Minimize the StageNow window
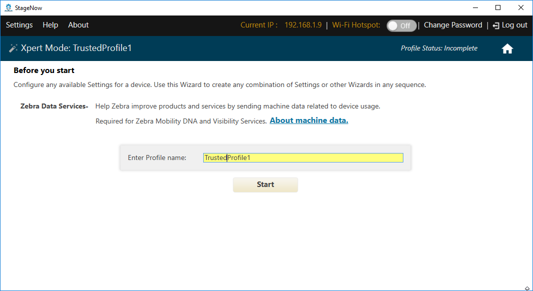Viewport: 533px width, 291px height. [474, 7]
